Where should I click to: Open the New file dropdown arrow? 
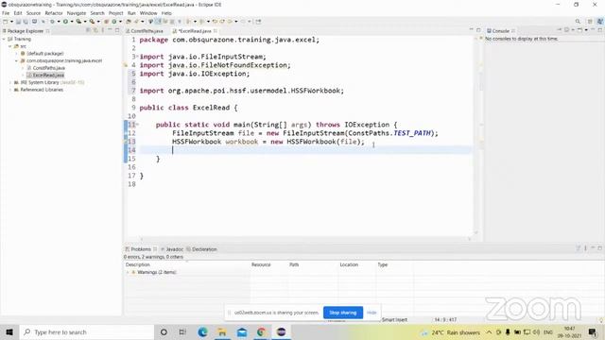(x=11, y=22)
